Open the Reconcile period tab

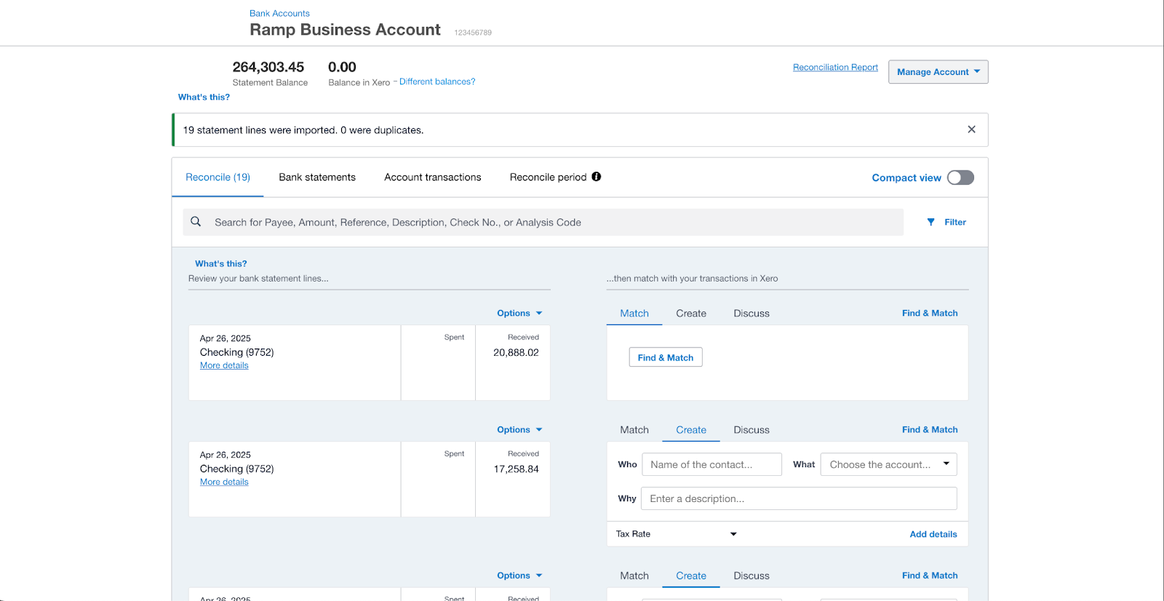point(548,177)
